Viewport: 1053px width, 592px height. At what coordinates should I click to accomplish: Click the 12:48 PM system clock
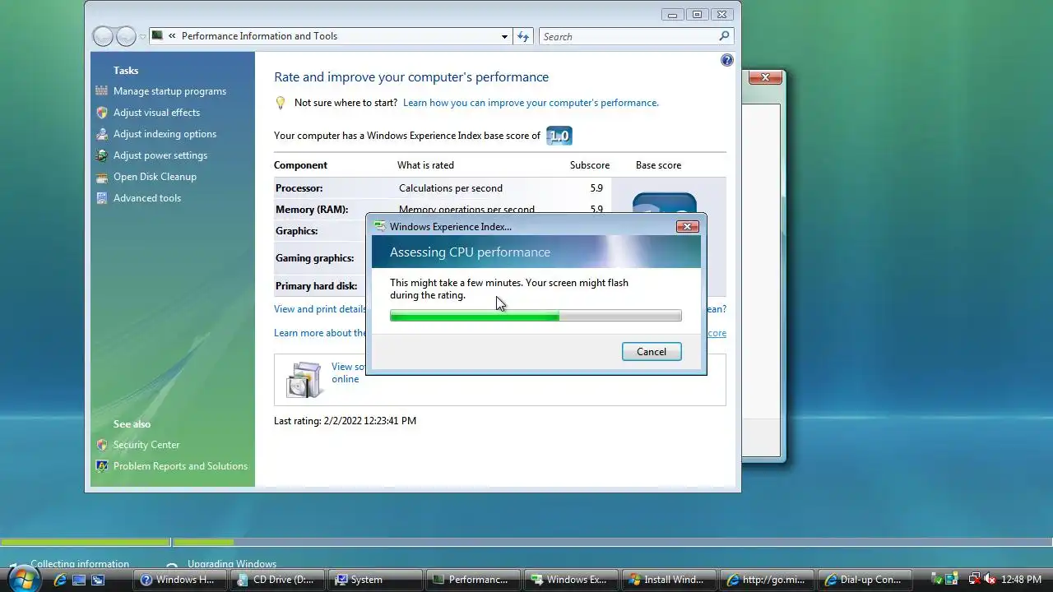click(1021, 580)
